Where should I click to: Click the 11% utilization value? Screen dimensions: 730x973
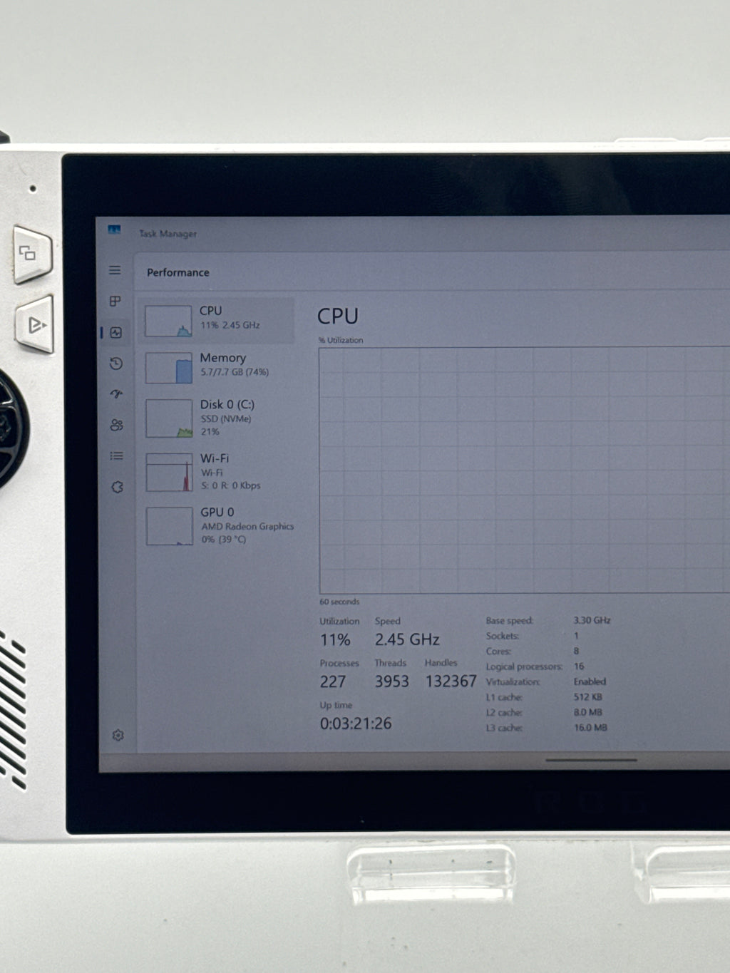[x=335, y=640]
